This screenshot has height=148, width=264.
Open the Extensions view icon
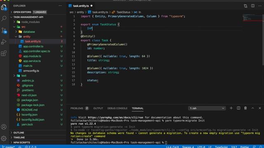[4, 53]
